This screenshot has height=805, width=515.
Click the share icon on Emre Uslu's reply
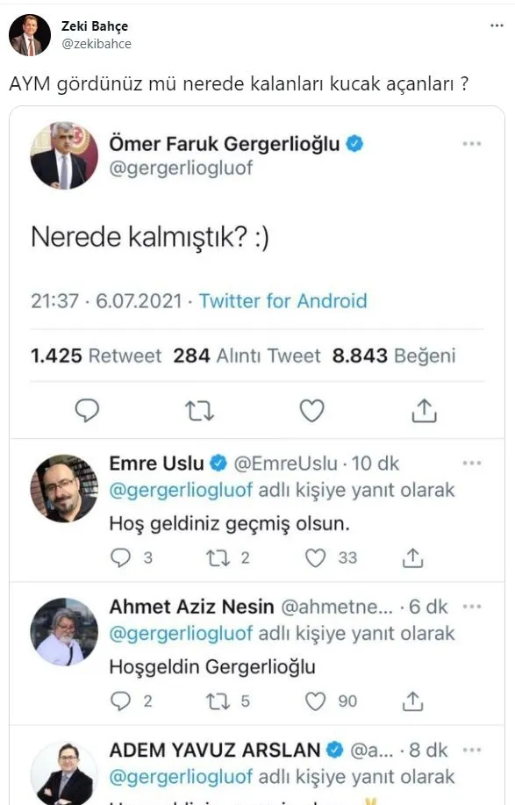[x=410, y=554]
